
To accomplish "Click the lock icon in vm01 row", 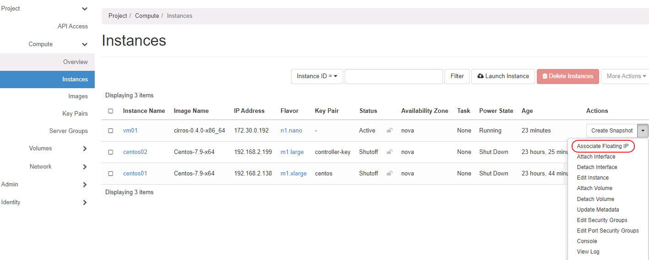I will tap(389, 131).
